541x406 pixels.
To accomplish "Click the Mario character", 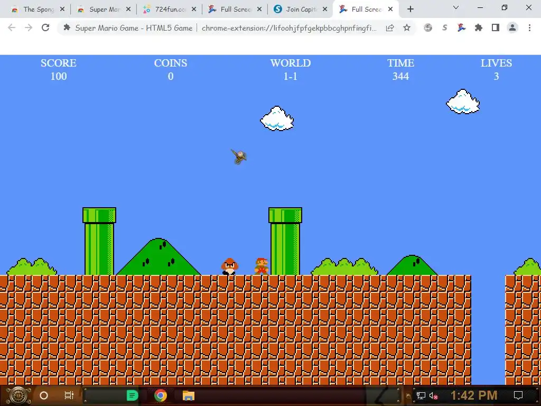I will coord(262,266).
